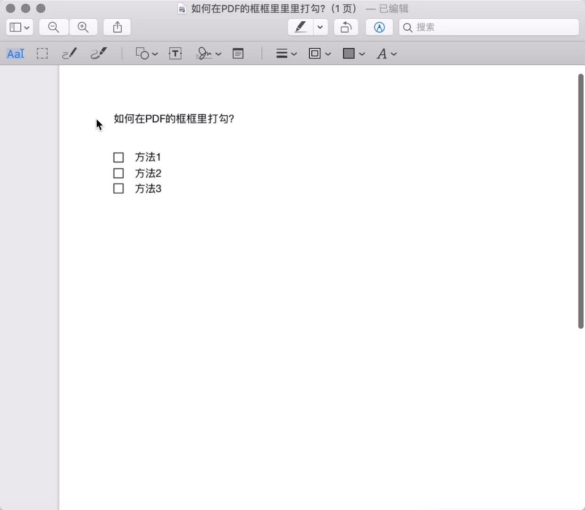
Task: Check the box next to 方法2
Action: coord(118,173)
